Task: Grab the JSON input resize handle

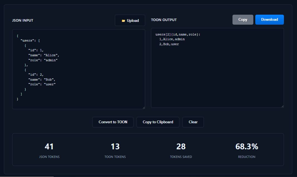Action: 143,107
